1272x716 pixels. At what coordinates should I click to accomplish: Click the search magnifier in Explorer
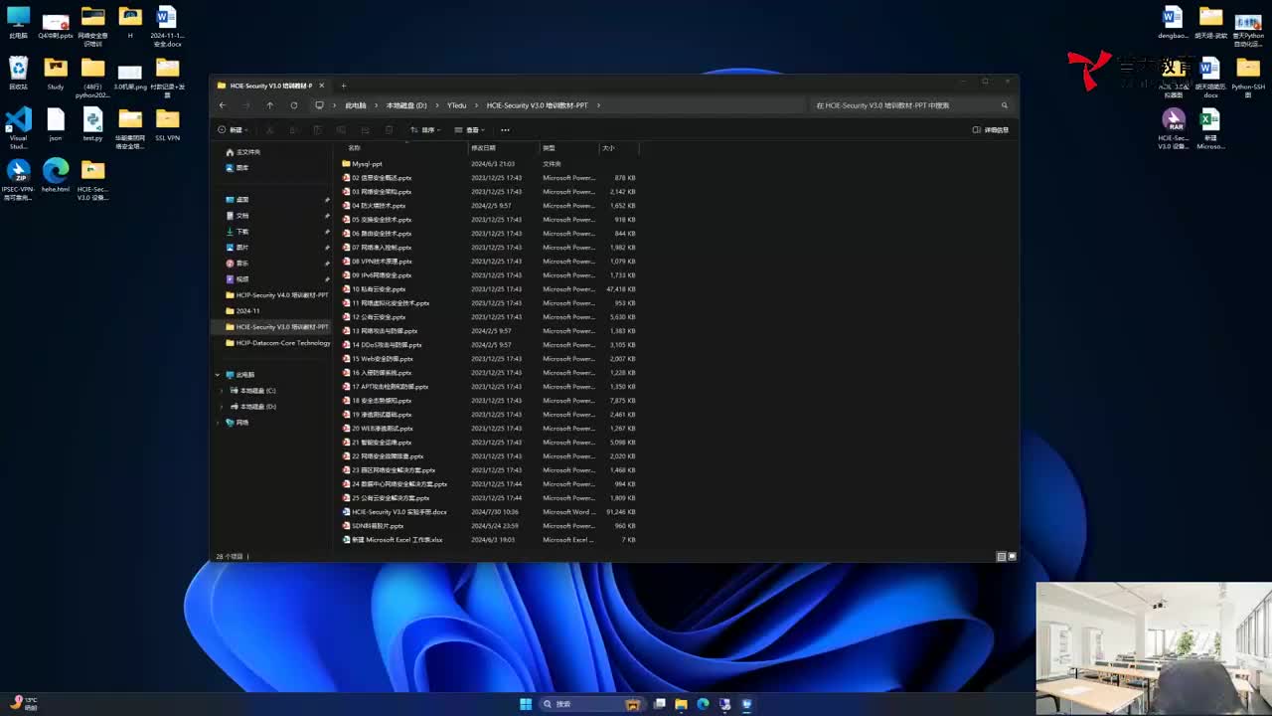click(x=1005, y=105)
